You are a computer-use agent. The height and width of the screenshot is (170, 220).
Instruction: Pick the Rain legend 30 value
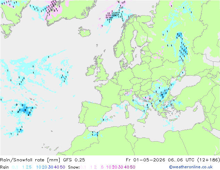(51, 167)
